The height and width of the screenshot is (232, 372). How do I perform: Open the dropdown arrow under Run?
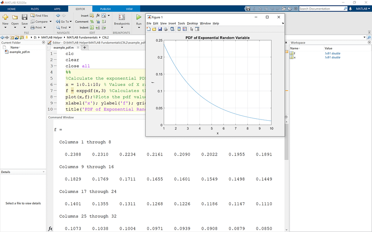(139, 28)
